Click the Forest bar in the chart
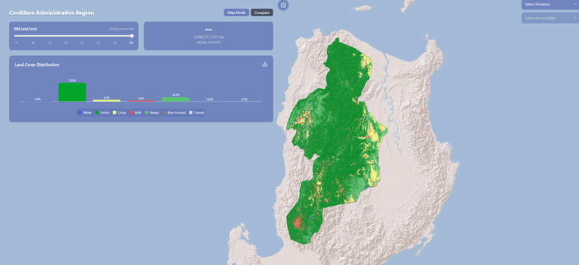The image size is (579, 265). tap(72, 92)
